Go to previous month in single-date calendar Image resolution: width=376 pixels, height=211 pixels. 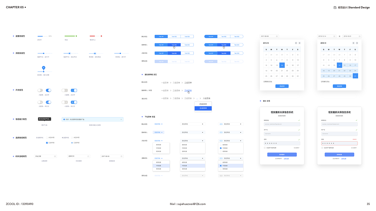(296, 43)
